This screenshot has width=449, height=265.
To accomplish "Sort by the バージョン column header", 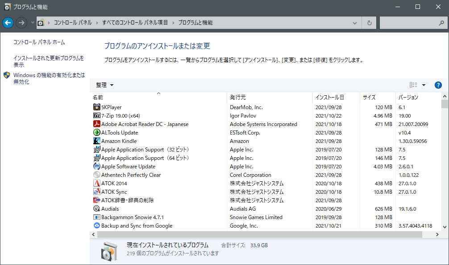I will pyautogui.click(x=419, y=97).
